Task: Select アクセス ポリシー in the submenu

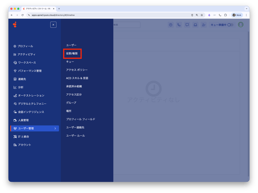Action: pyautogui.click(x=77, y=70)
